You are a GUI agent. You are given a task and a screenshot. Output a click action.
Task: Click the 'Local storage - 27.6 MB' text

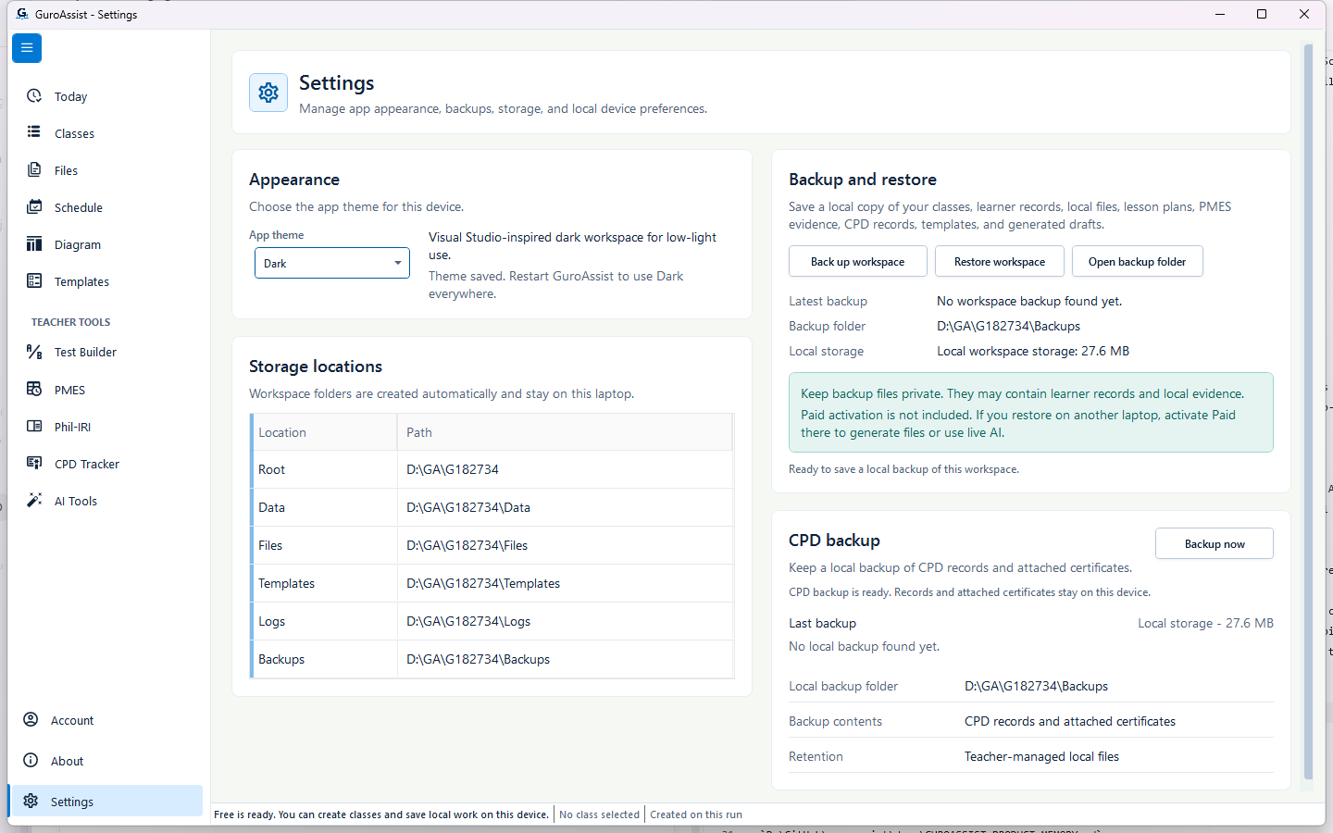pos(1205,623)
